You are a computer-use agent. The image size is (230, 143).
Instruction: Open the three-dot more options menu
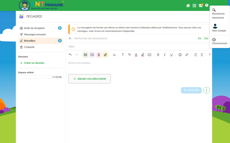pos(206,90)
